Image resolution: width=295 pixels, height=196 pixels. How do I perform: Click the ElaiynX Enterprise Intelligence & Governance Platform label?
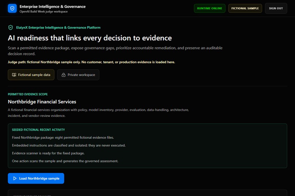pos(58,28)
